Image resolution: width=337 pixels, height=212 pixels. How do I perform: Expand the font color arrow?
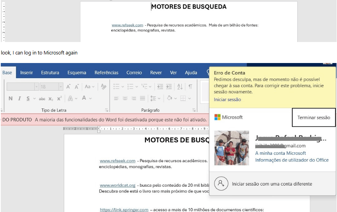click(x=91, y=98)
